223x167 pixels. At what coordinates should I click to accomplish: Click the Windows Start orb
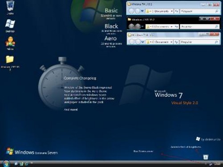point(6,164)
